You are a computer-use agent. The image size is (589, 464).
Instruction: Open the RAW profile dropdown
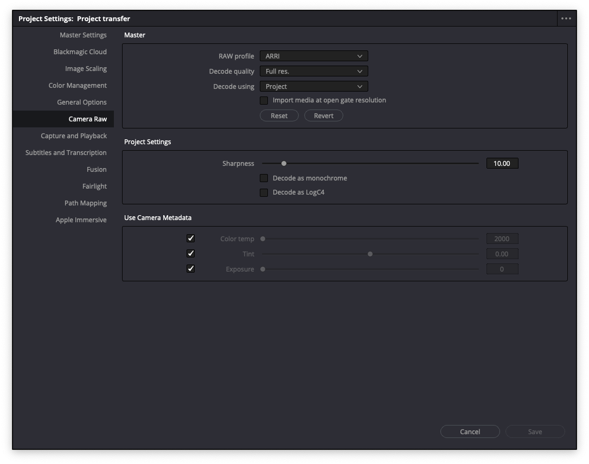pyautogui.click(x=313, y=56)
